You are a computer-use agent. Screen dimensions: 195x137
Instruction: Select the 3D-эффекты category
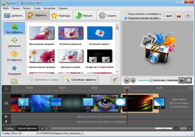click(14, 56)
